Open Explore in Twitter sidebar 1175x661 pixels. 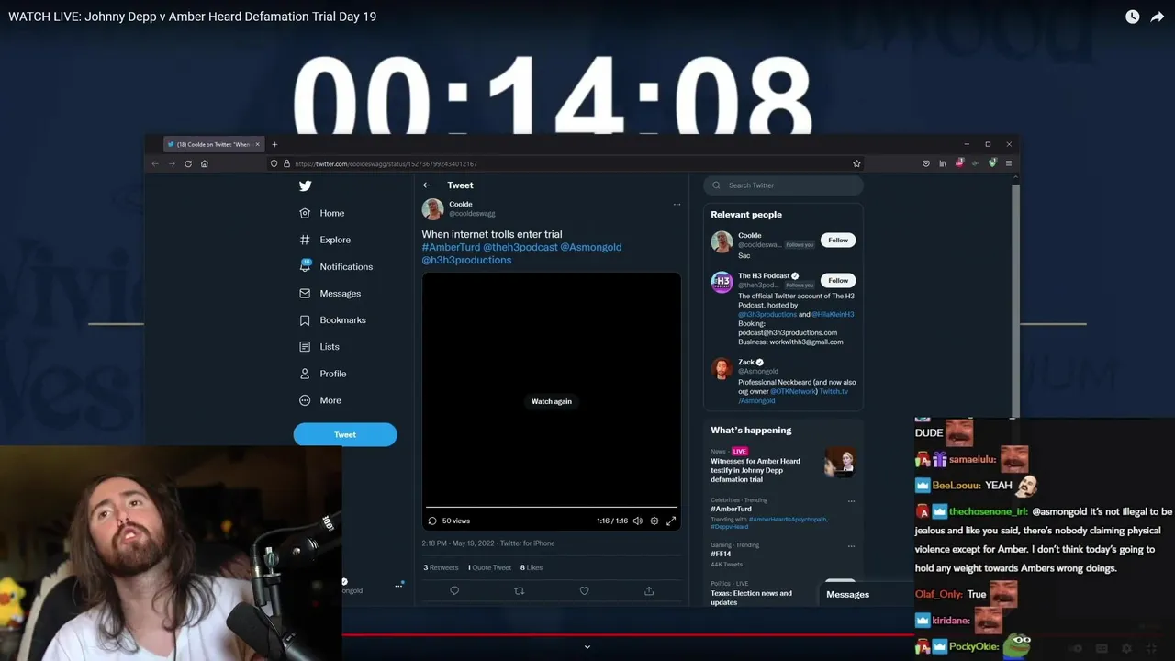[325, 240]
